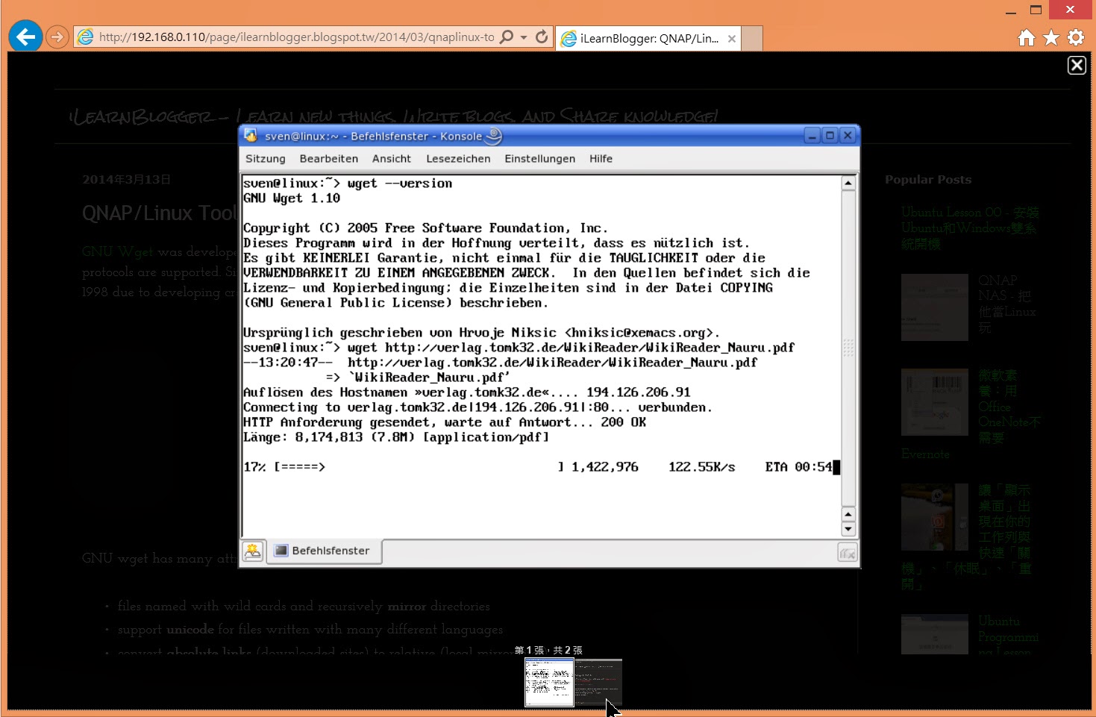The image size is (1096, 717).
Task: Open browser Home icon
Action: coord(1027,37)
